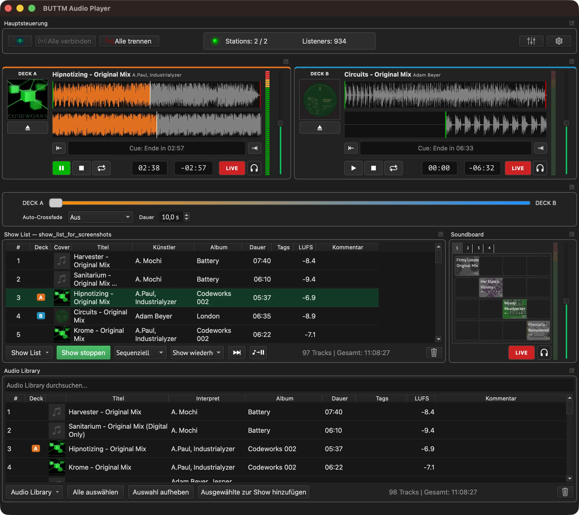This screenshot has width=579, height=515.
Task: Pause playback on Deck A
Action: coord(61,168)
